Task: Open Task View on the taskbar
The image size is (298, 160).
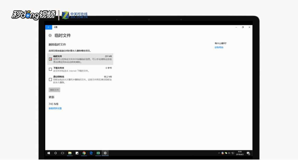Action: coord(62,153)
